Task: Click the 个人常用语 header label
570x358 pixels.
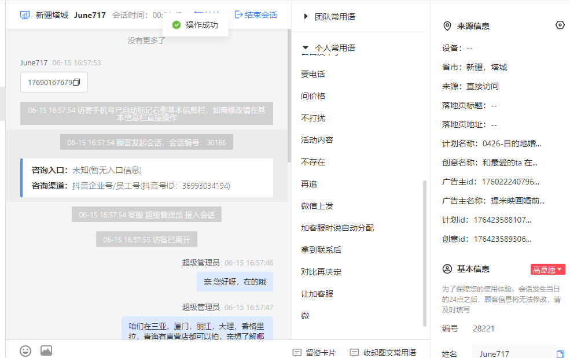Action: pyautogui.click(x=335, y=48)
